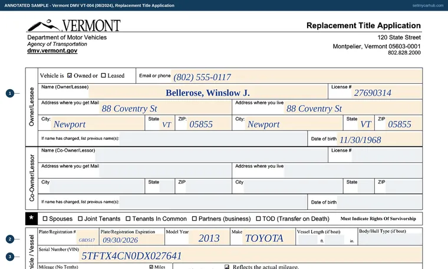Click the Montpelier, Vermont 05603-0001 text

[x=377, y=47]
